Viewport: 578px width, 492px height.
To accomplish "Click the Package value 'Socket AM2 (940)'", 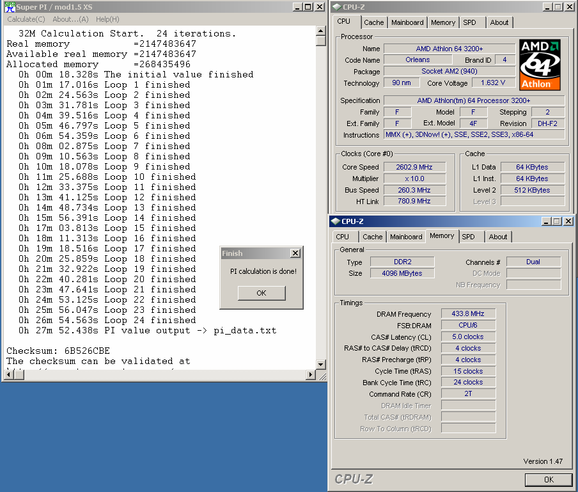I will point(449,71).
